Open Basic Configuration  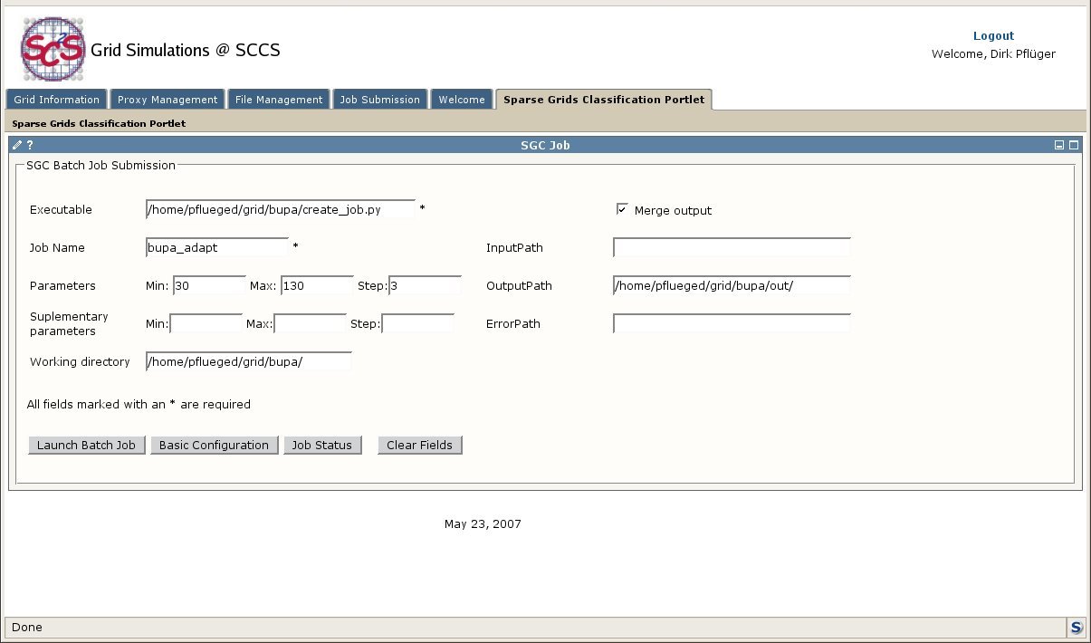coord(214,445)
